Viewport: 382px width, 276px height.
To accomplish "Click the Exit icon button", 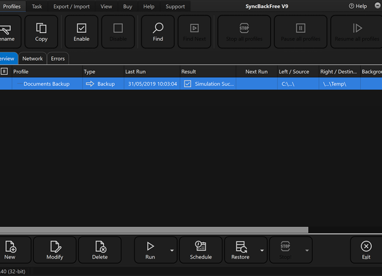I will click(x=366, y=246).
